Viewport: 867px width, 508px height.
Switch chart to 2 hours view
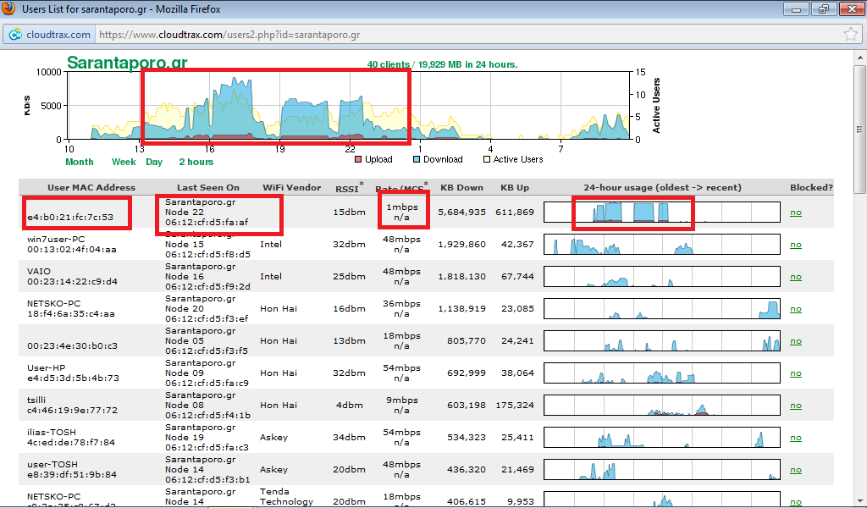tap(196, 162)
